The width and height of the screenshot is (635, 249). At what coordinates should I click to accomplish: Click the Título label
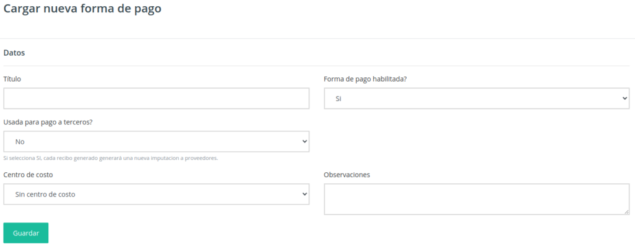(12, 79)
